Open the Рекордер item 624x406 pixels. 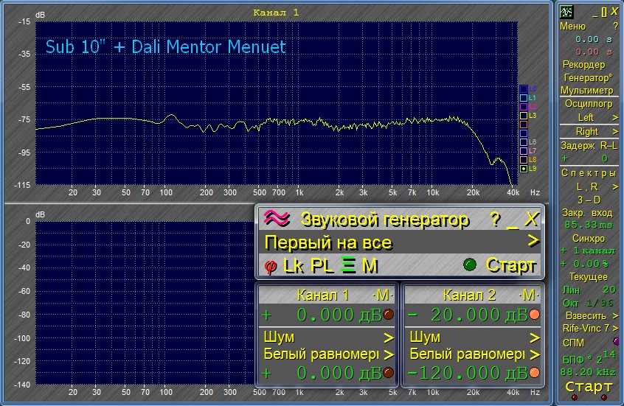click(x=584, y=64)
